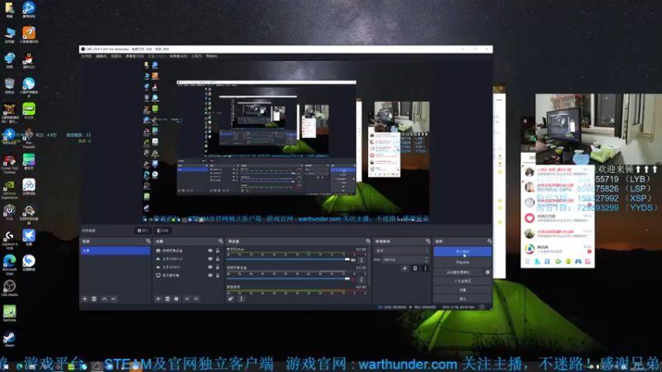Screen dimensions: 662x372
Task: Open OBS Settings from Controls
Action: click(x=463, y=290)
